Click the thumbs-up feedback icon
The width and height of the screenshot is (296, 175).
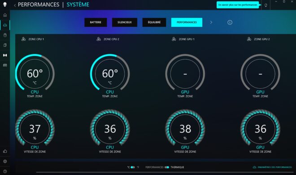[x=5, y=151]
